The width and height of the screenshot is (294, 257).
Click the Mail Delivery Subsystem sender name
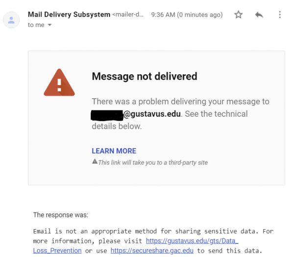(69, 14)
